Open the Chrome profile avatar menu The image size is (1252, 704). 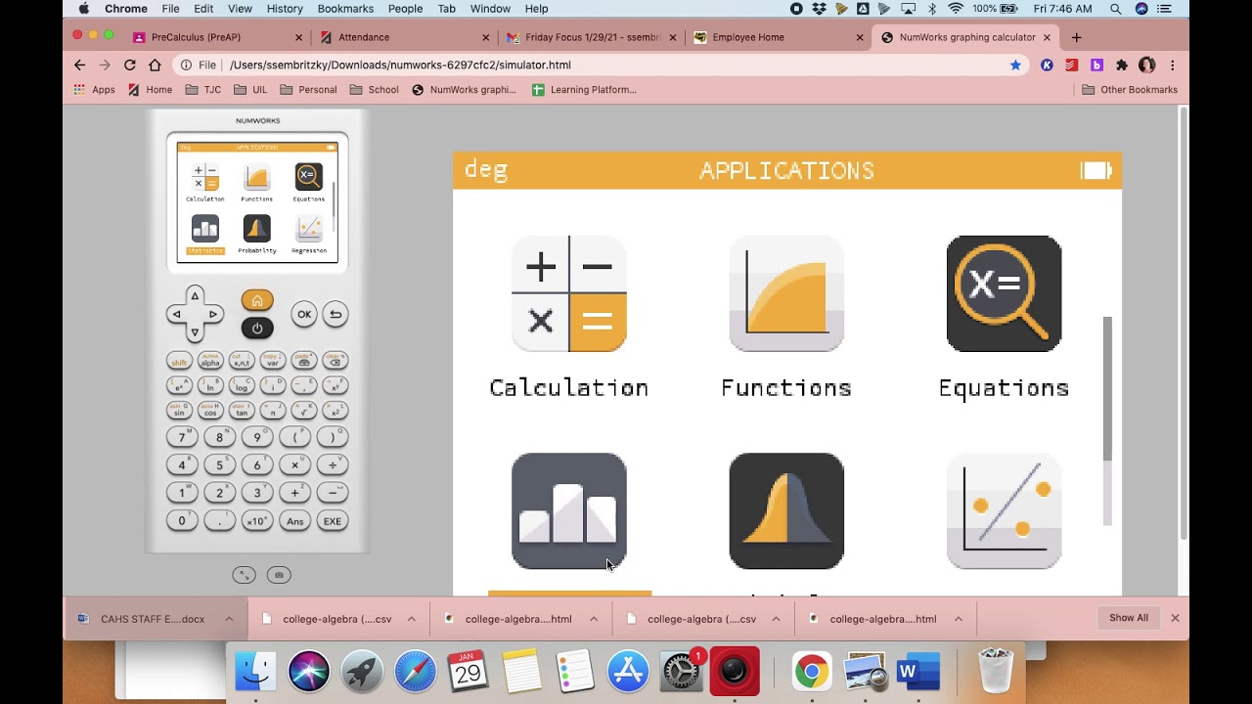click(x=1146, y=65)
